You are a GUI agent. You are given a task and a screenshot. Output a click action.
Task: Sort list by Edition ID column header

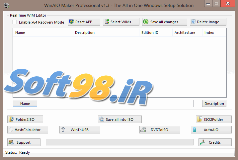pyautogui.click(x=156, y=33)
